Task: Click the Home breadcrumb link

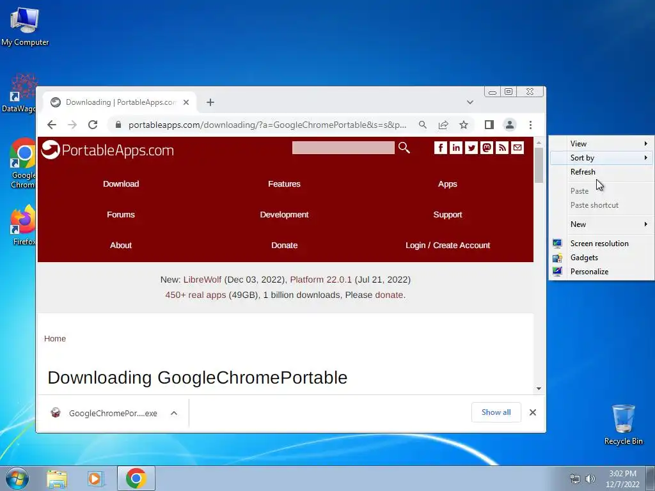Action: [55, 339]
